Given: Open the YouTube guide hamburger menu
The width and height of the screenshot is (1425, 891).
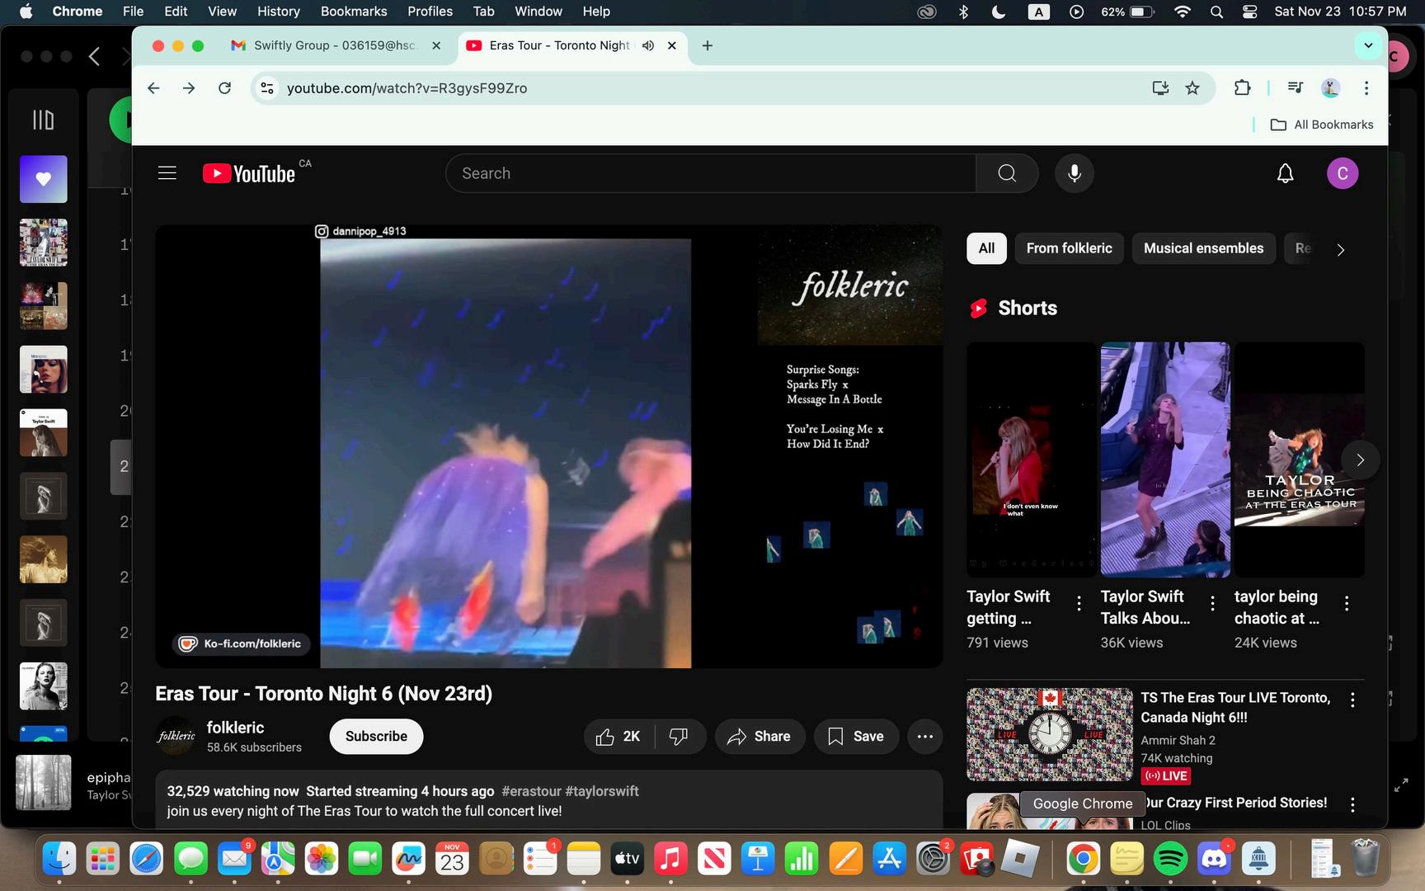Looking at the screenshot, I should point(167,173).
